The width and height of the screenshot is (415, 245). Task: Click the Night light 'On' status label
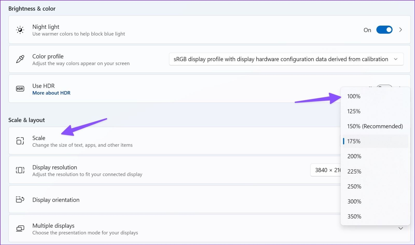pos(367,30)
